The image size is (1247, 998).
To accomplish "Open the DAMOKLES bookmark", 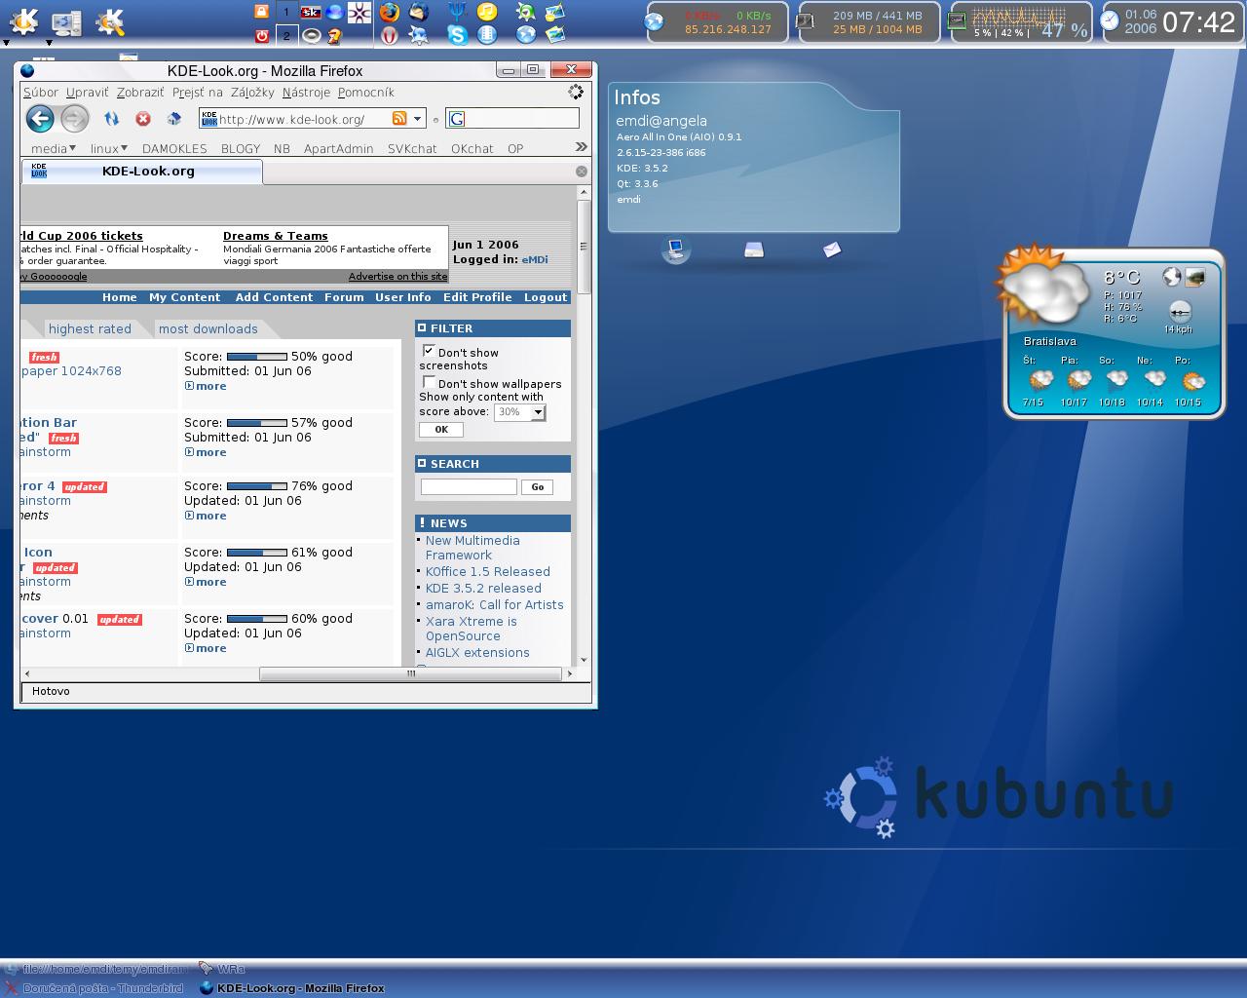I will (x=174, y=149).
